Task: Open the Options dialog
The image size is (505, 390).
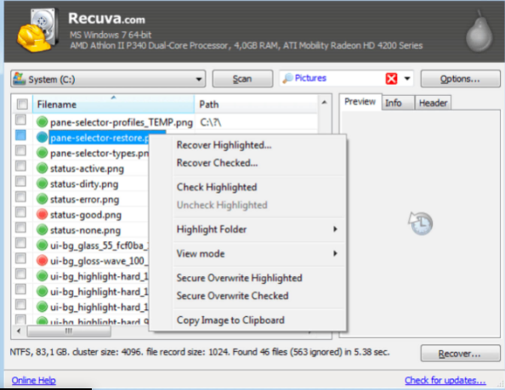Action: tap(460, 79)
